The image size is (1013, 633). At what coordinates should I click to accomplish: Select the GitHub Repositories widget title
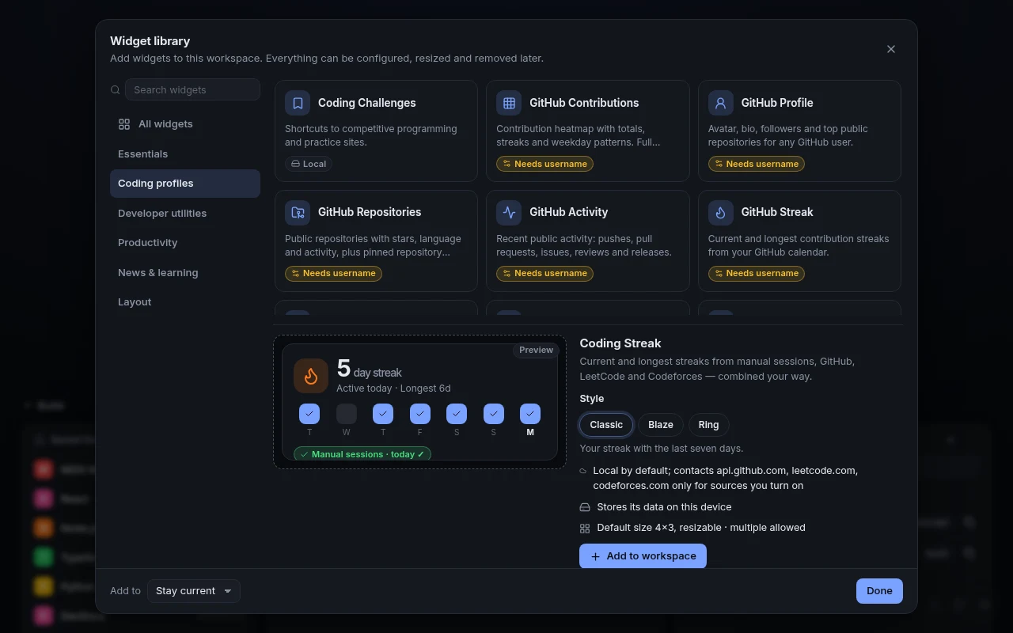(370, 212)
